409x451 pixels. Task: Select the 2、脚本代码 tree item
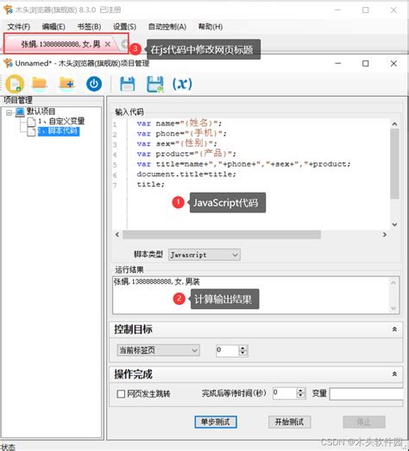tap(59, 131)
